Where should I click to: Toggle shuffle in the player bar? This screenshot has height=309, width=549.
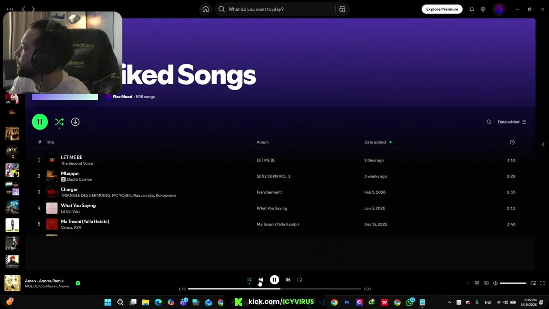pos(249,280)
